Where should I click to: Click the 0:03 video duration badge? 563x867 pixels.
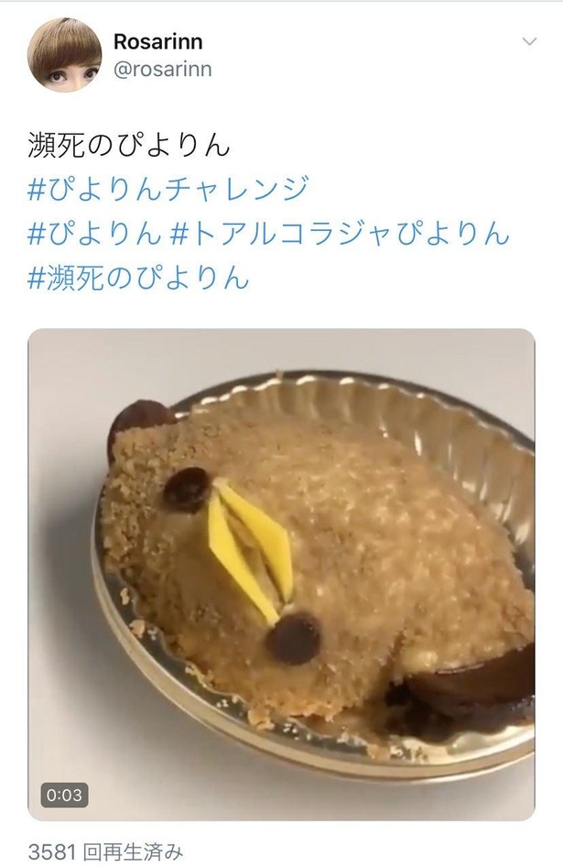[64, 796]
